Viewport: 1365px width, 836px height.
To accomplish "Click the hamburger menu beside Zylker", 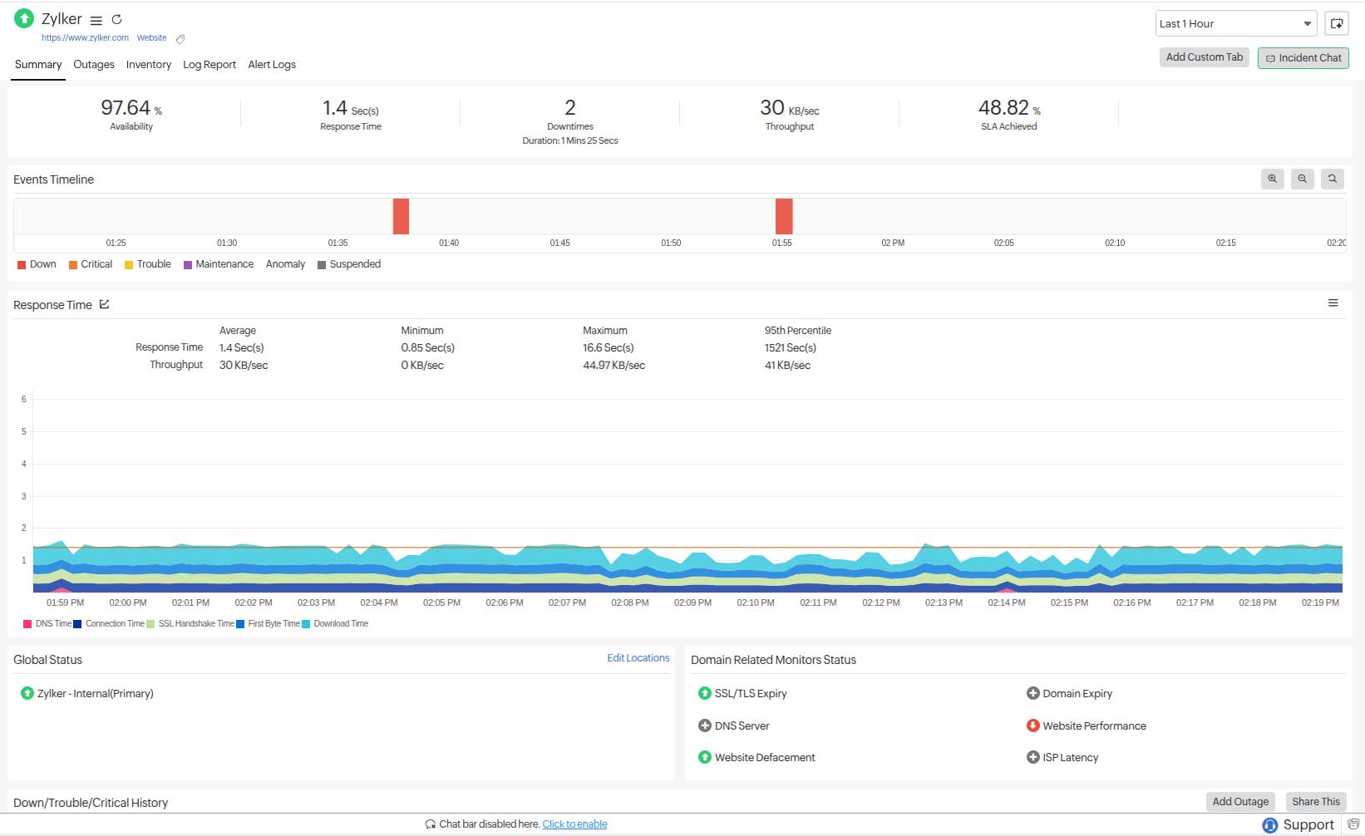I will click(96, 20).
